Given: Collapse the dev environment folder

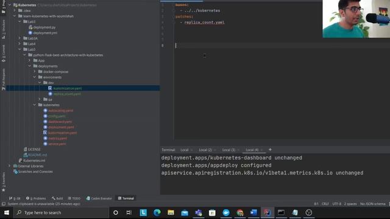Looking at the screenshot, I should click(x=39, y=83).
